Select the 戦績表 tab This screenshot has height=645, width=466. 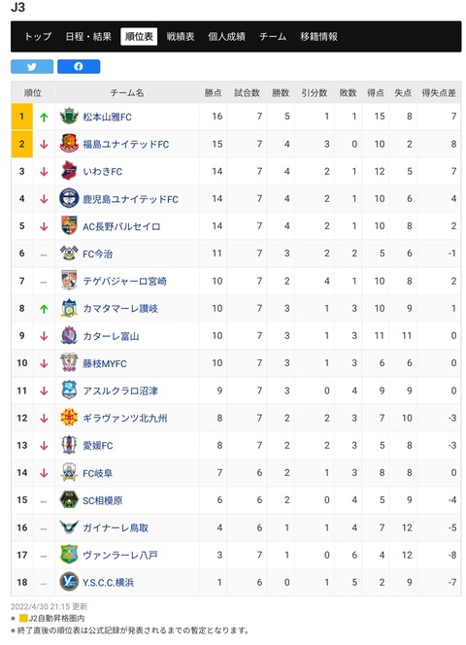pyautogui.click(x=181, y=37)
